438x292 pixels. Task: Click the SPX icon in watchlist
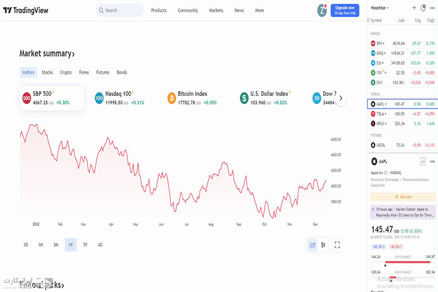click(373, 43)
